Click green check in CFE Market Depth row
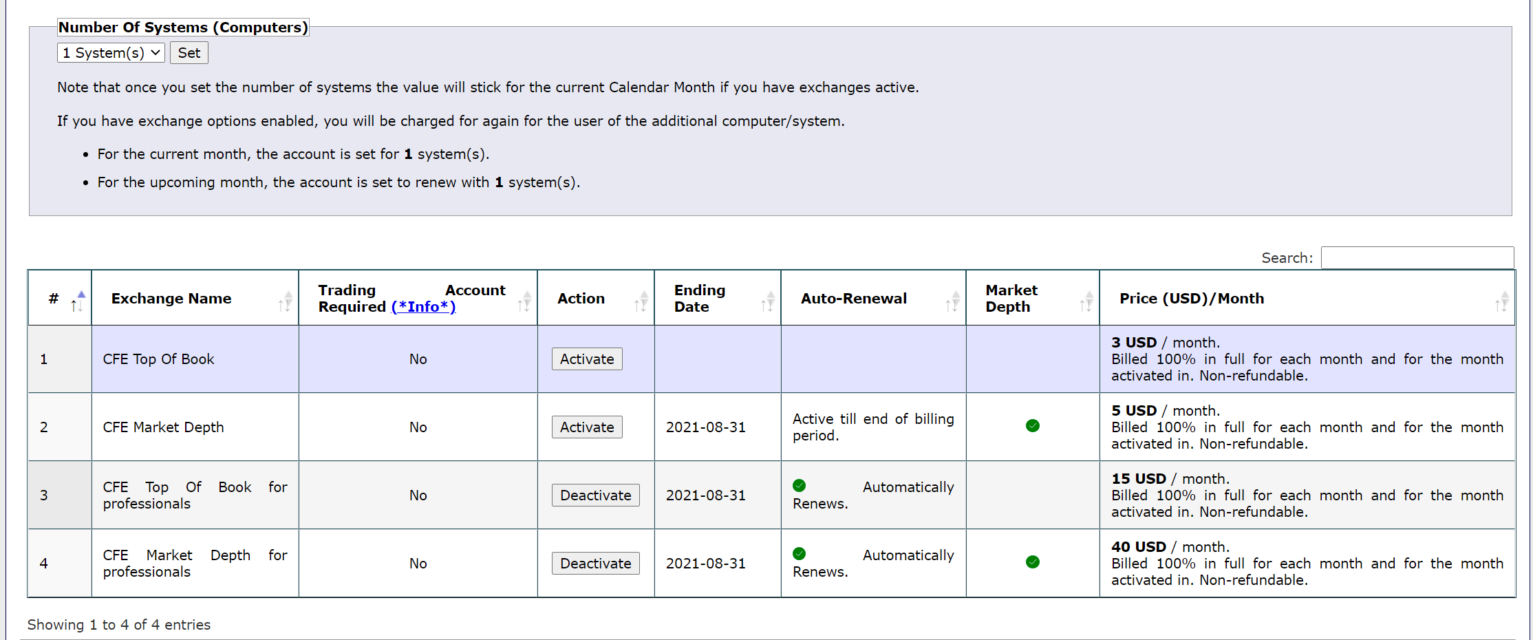 pyautogui.click(x=1033, y=426)
